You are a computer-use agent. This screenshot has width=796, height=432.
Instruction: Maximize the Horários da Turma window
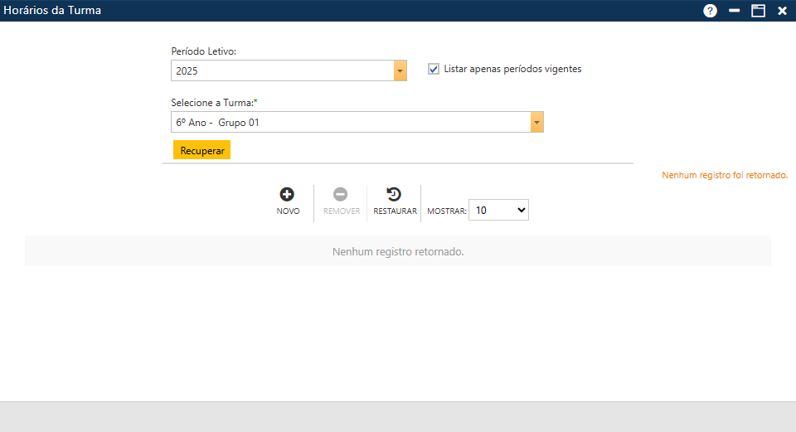757,11
